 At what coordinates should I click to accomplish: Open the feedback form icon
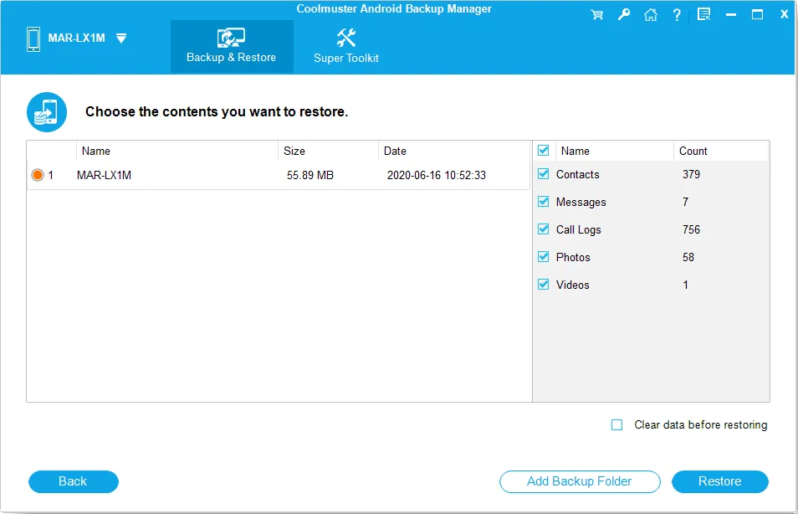703,15
